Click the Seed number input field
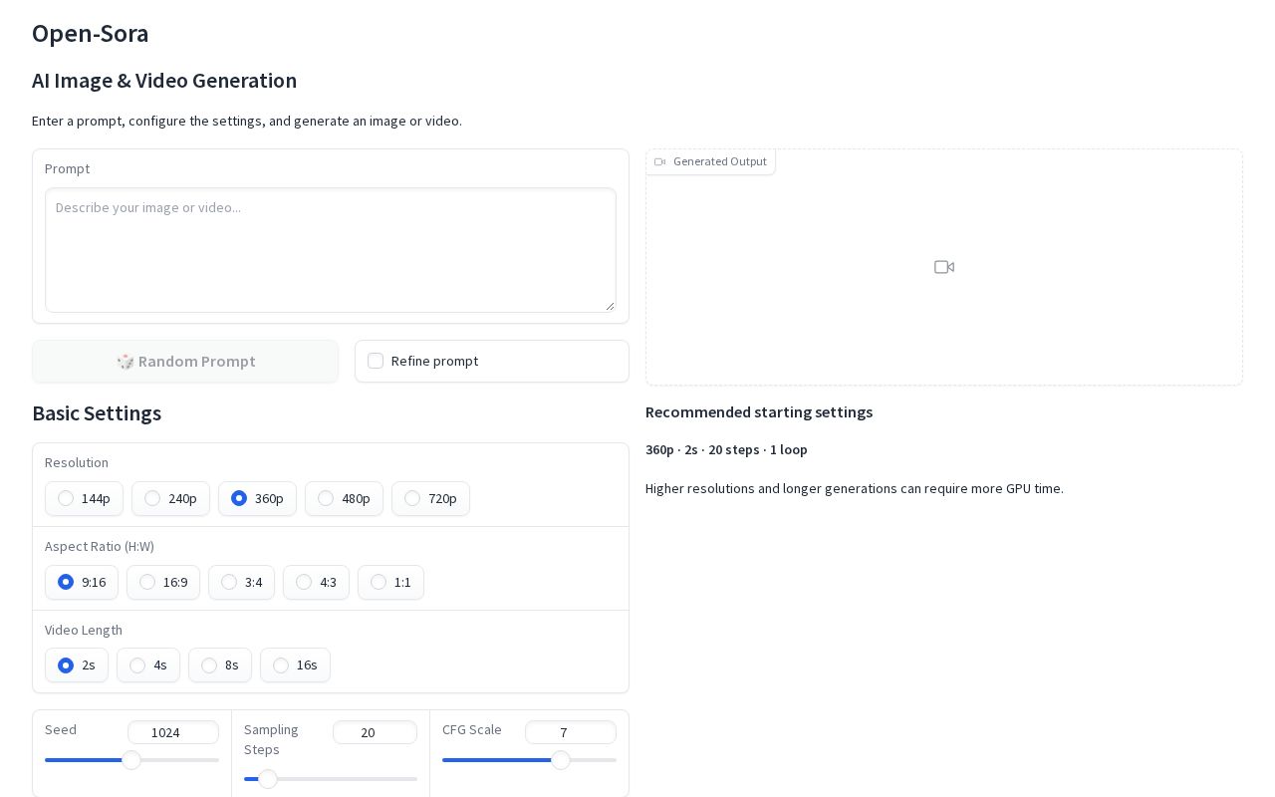1275x797 pixels. (173, 732)
